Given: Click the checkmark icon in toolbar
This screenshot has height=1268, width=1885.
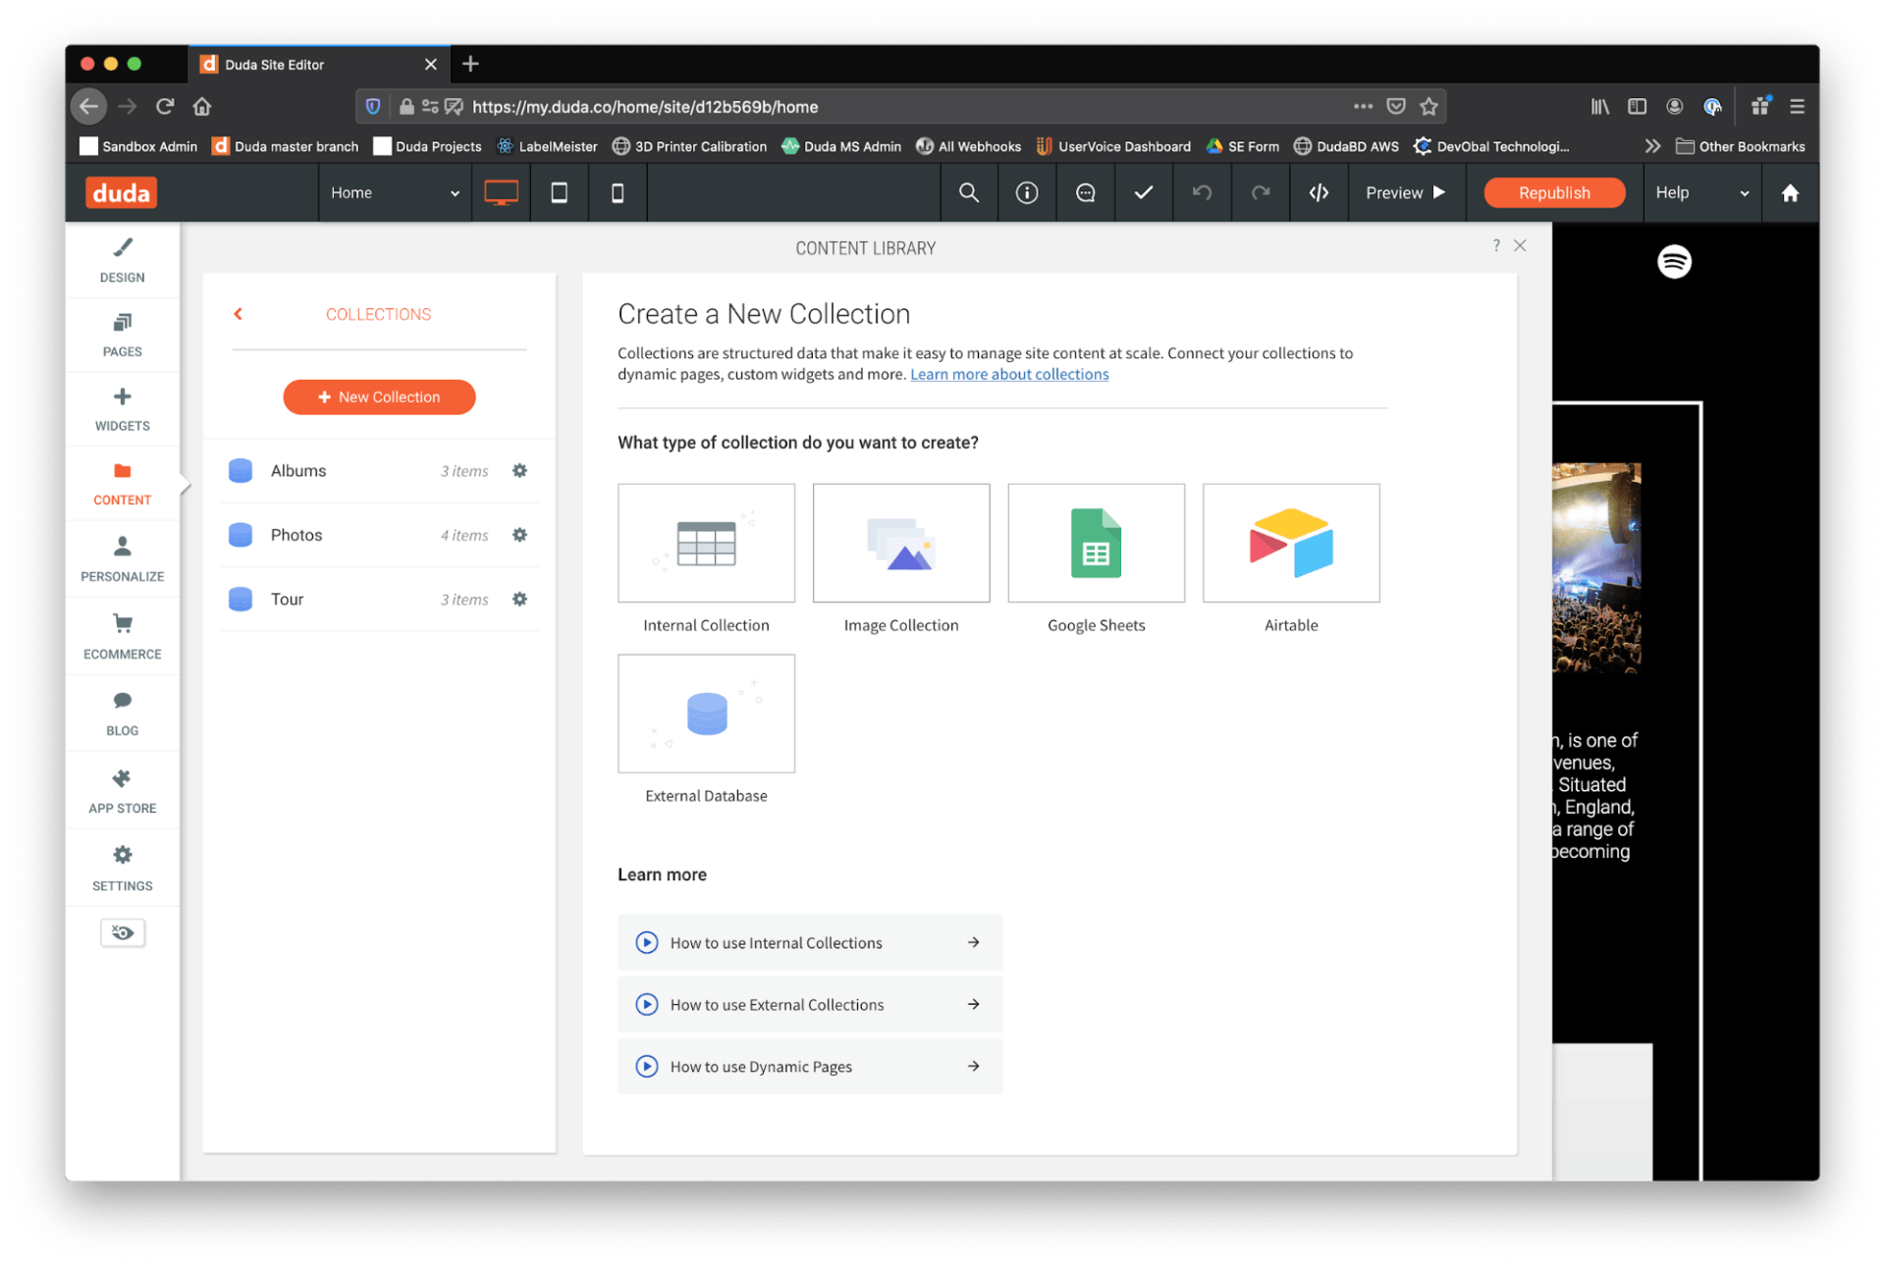Looking at the screenshot, I should [1143, 192].
